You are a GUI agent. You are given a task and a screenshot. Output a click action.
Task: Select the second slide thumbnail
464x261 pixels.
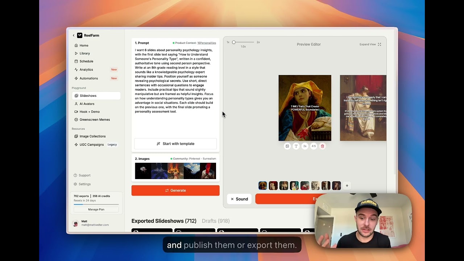(273, 186)
